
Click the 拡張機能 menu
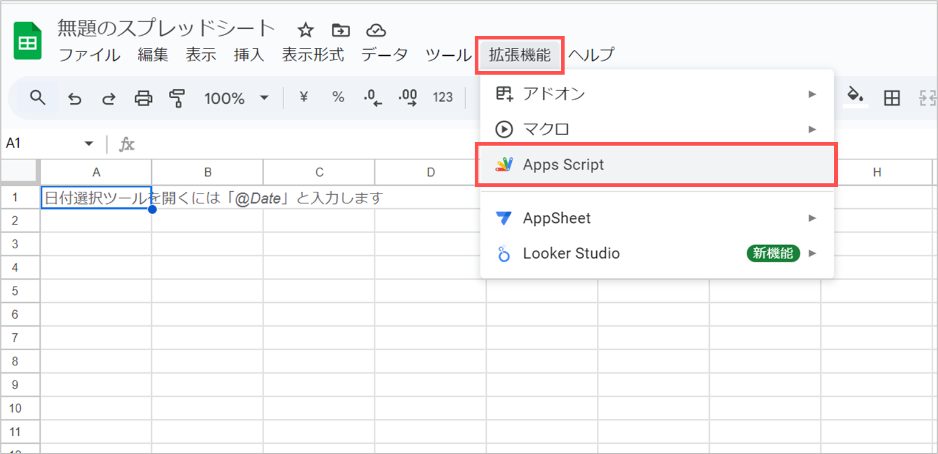(520, 55)
